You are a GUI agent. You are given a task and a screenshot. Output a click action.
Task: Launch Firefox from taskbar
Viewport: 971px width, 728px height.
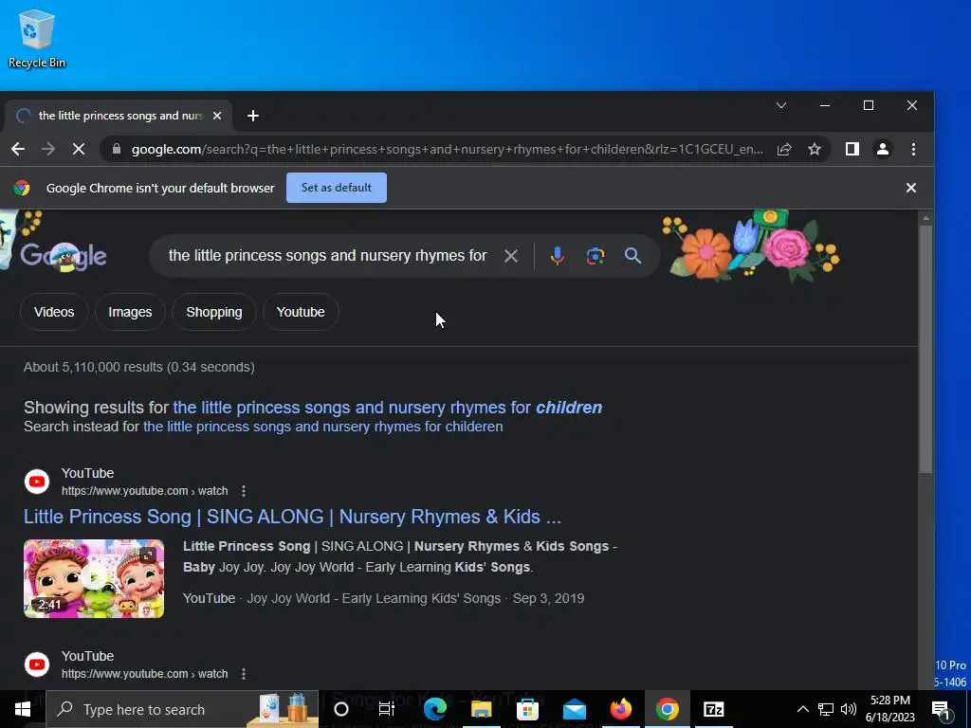[620, 709]
